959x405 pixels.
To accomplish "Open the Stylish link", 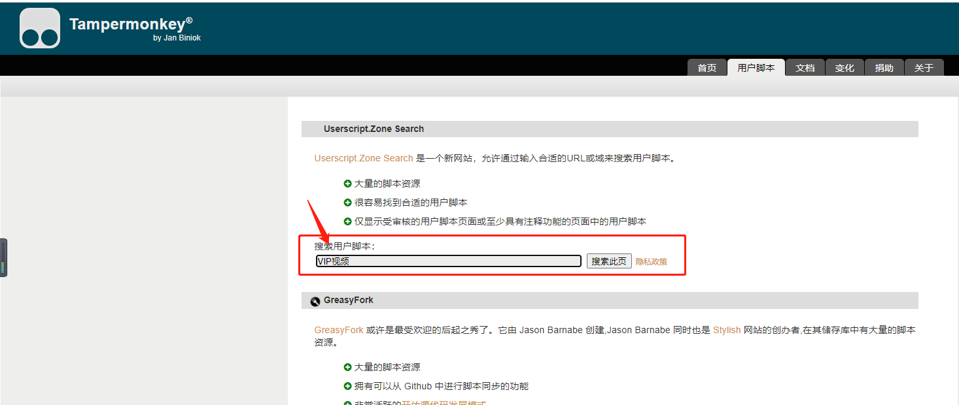I will point(727,330).
